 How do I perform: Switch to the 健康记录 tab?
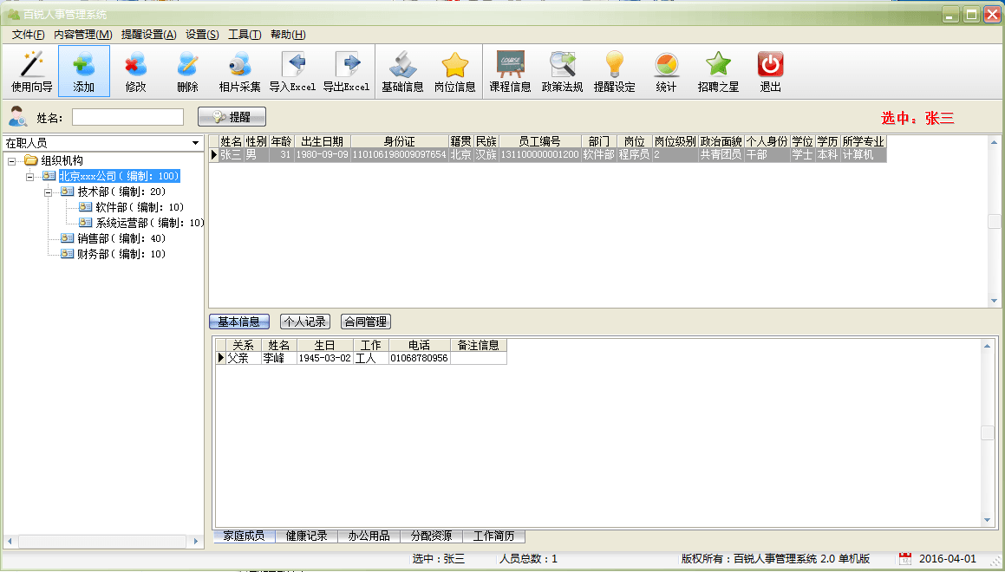click(x=306, y=536)
